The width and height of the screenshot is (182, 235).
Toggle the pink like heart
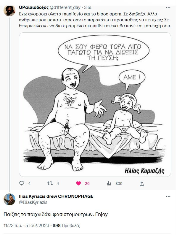pyautogui.click(x=78, y=183)
